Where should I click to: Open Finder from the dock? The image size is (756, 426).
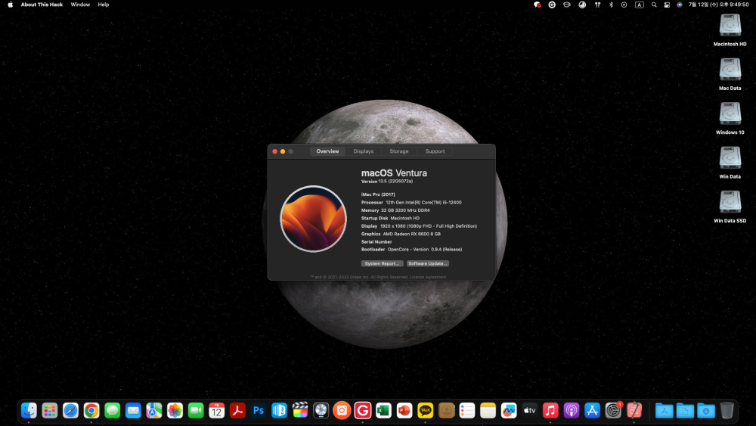pos(29,411)
